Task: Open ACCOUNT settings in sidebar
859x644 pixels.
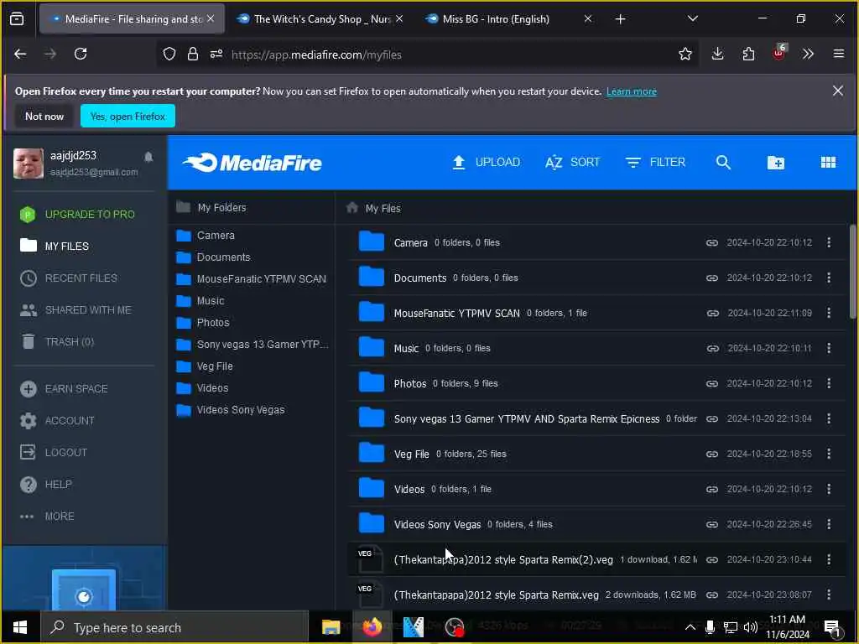Action: click(57, 421)
